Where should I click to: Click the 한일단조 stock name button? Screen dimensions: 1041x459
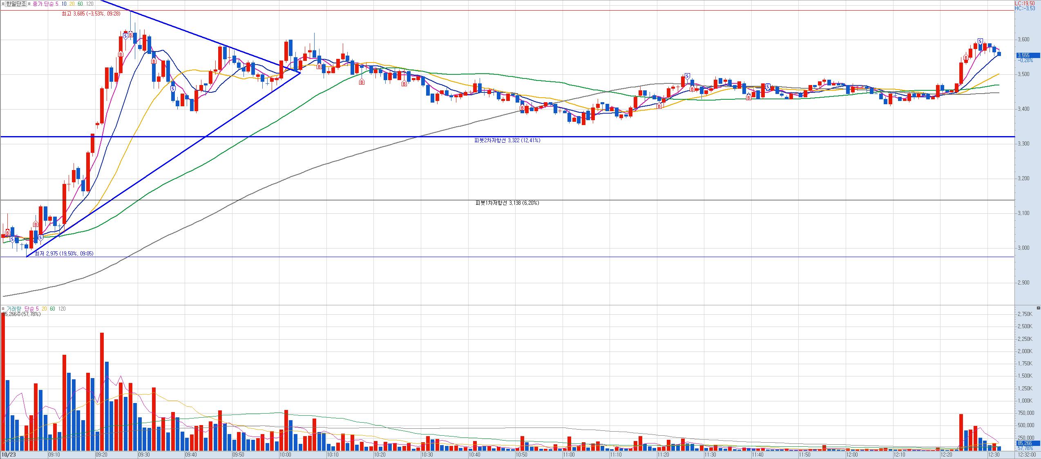pos(16,4)
